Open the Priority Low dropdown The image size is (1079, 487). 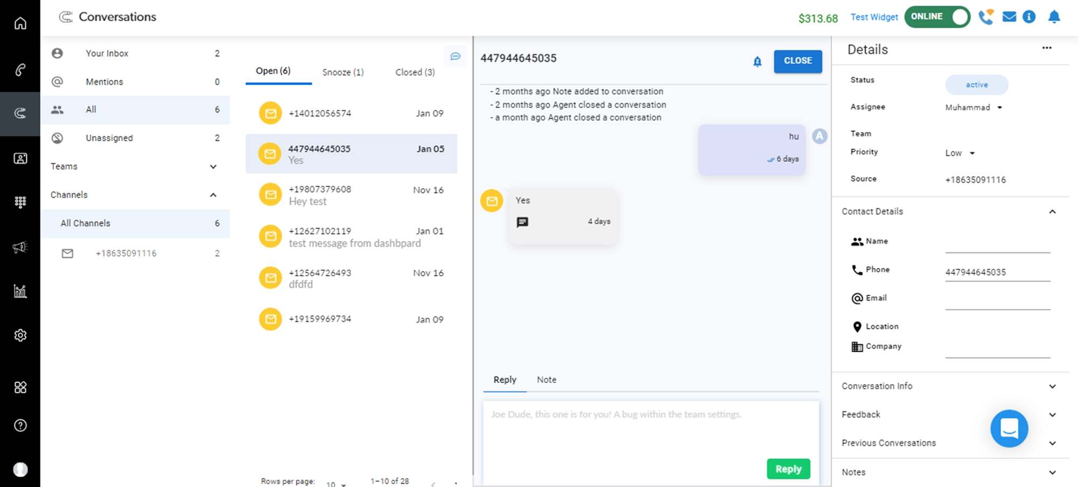tap(960, 153)
